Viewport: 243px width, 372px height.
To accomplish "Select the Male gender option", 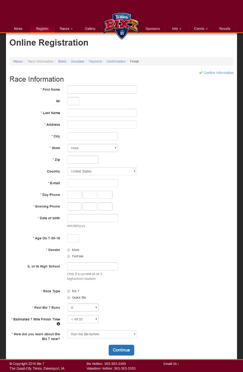I will 69,250.
